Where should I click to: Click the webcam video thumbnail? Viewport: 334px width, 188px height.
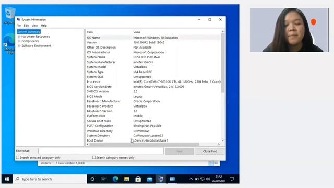coord(290,30)
